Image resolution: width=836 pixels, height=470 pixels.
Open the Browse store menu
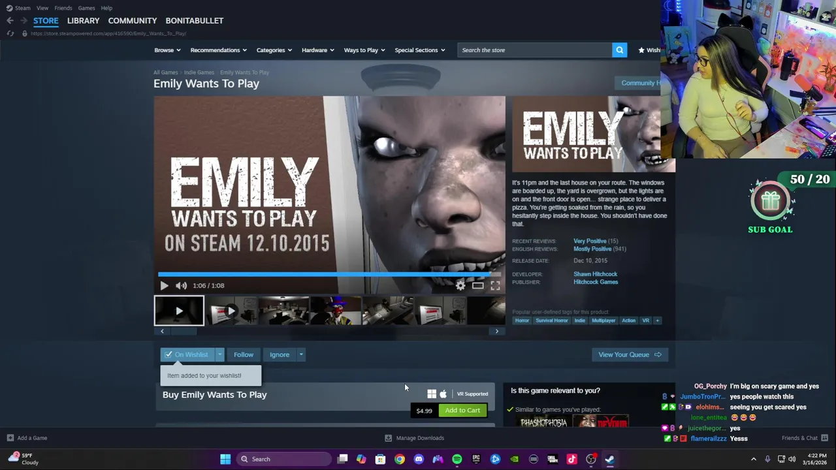(x=167, y=50)
